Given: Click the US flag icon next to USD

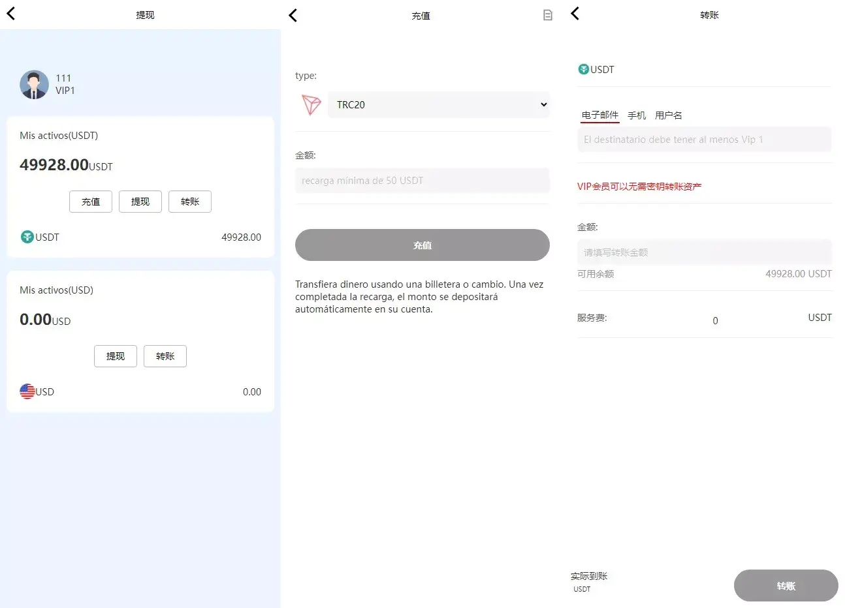Looking at the screenshot, I should click(27, 391).
